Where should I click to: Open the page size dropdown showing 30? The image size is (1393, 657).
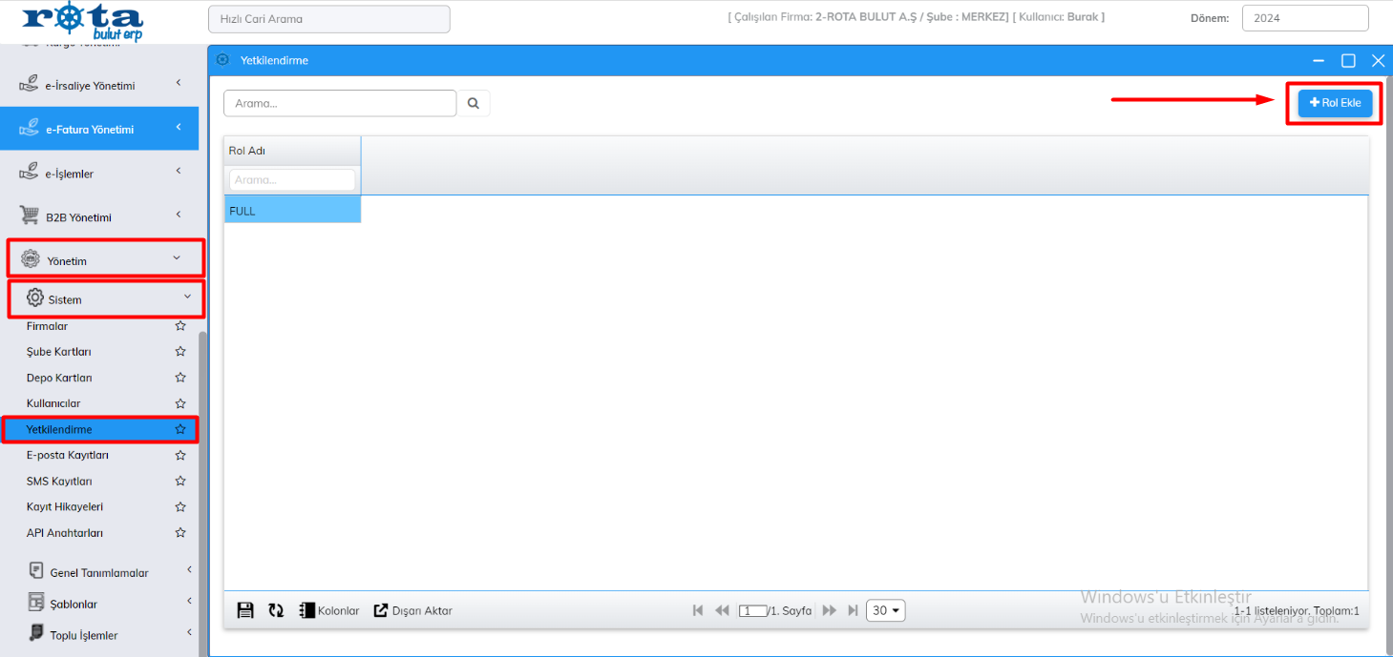(x=885, y=610)
